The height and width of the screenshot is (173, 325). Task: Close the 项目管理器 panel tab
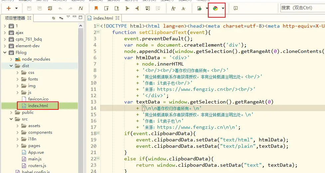[29, 18]
